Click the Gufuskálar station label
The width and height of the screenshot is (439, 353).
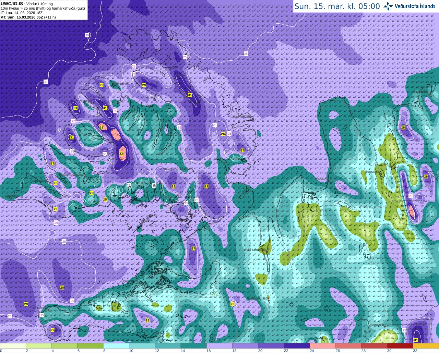point(40,308)
